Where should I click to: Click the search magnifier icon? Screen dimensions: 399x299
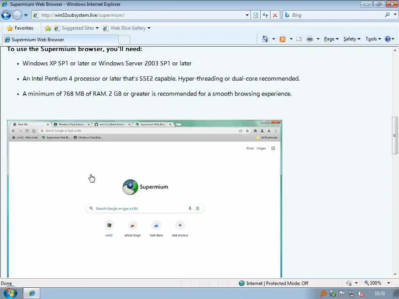[x=387, y=15]
